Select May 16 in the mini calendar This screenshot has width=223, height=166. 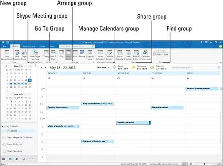[x=30, y=80]
